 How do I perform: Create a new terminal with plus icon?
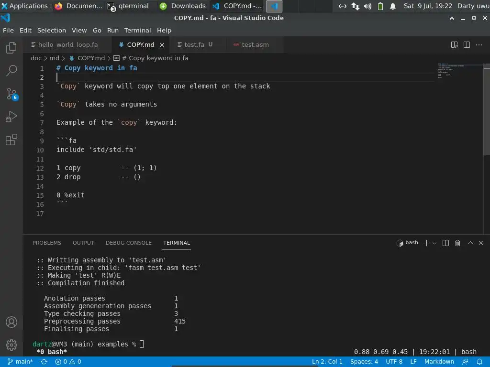pyautogui.click(x=426, y=243)
